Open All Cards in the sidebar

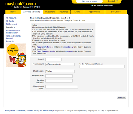coord(10,21)
